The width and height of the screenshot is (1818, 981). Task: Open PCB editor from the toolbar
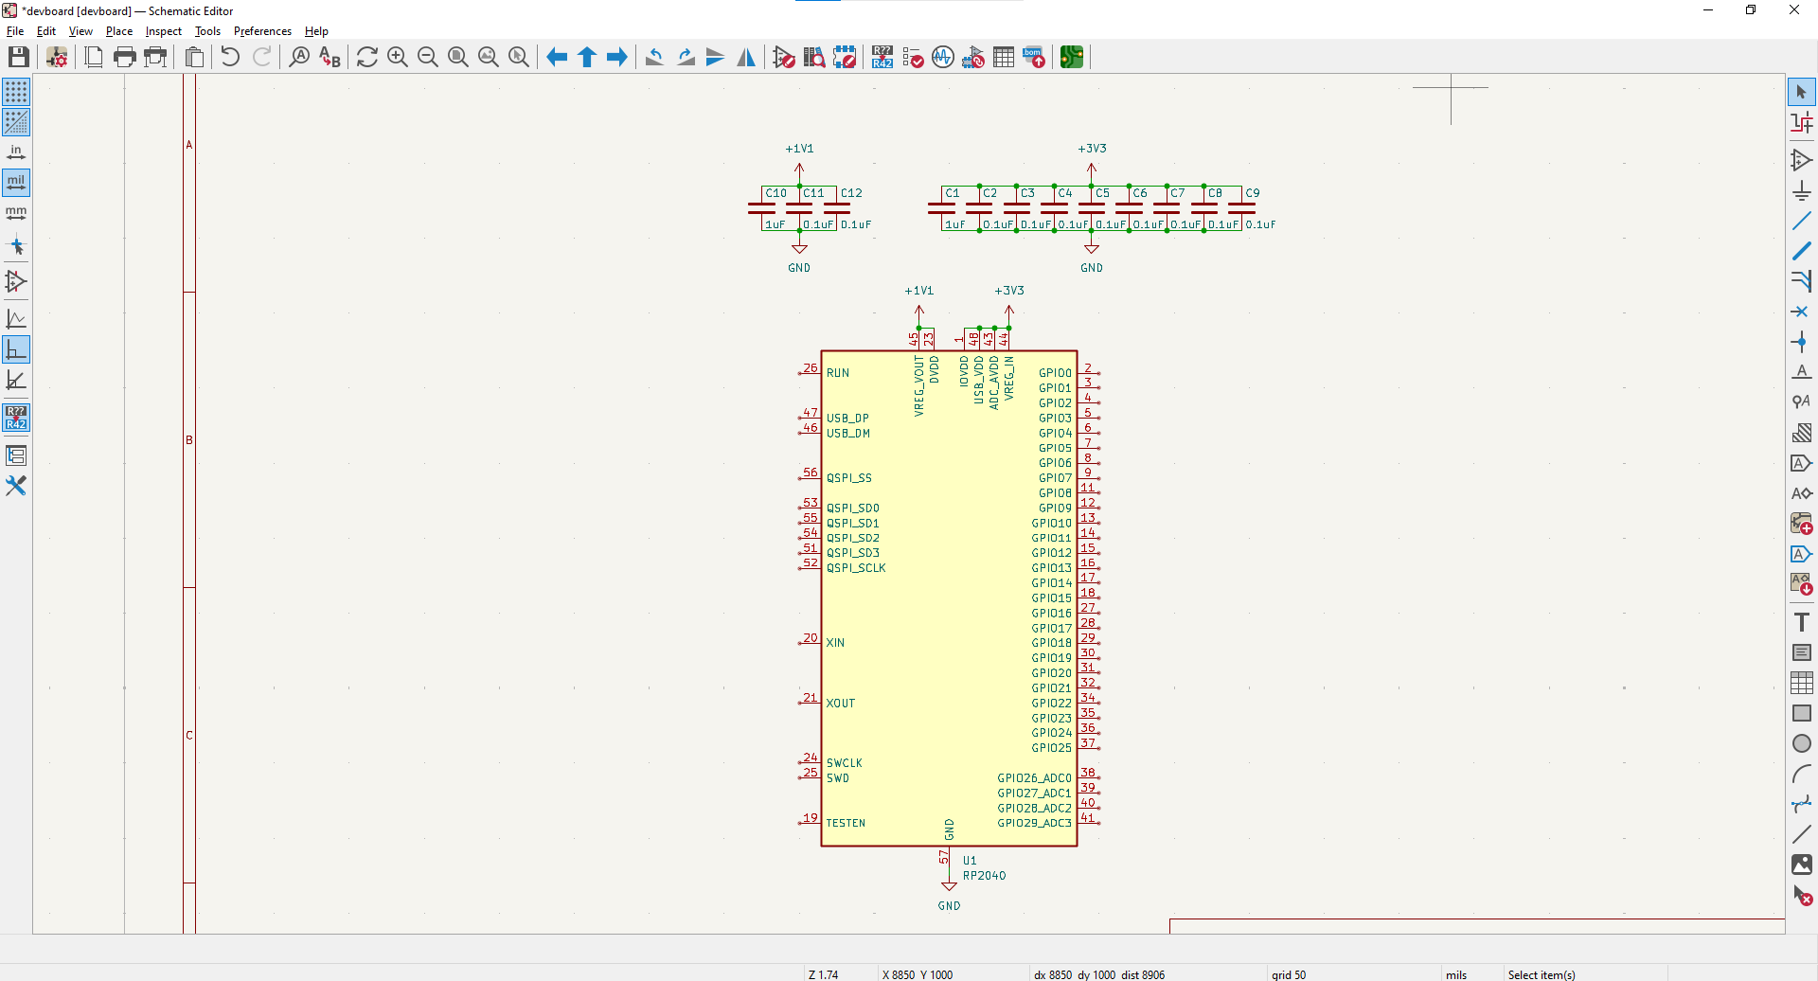pyautogui.click(x=1071, y=58)
